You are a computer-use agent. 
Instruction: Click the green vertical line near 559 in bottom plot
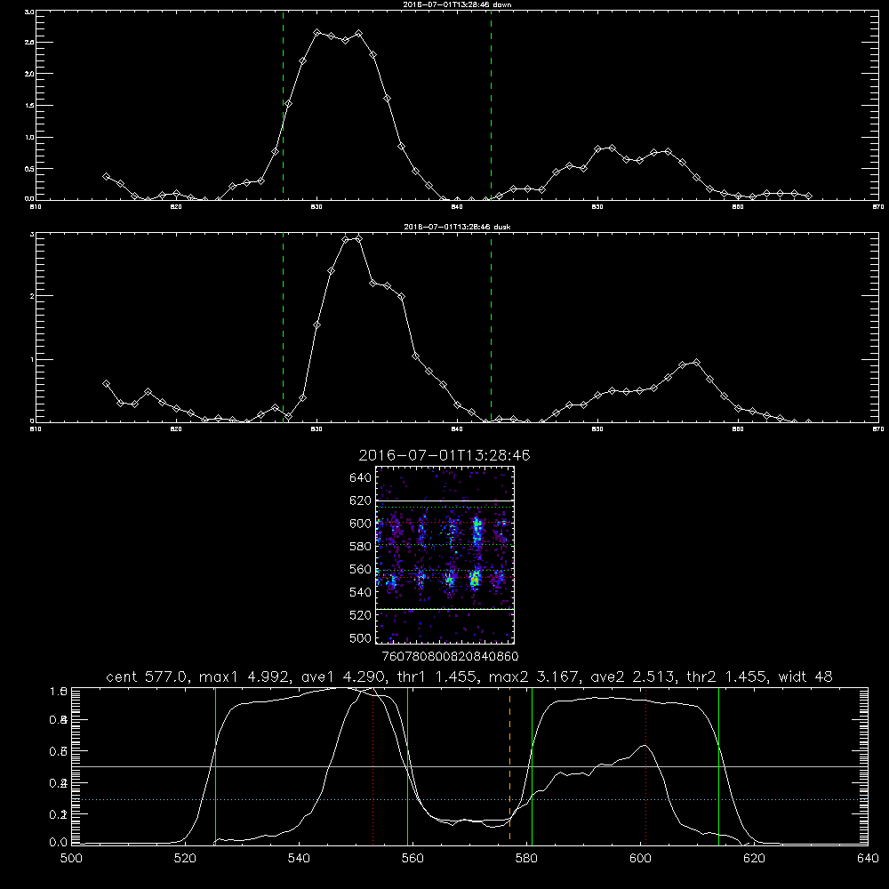408,765
